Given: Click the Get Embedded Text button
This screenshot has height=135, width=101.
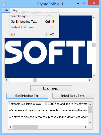Looking at the screenshot, I should [x=27, y=96].
